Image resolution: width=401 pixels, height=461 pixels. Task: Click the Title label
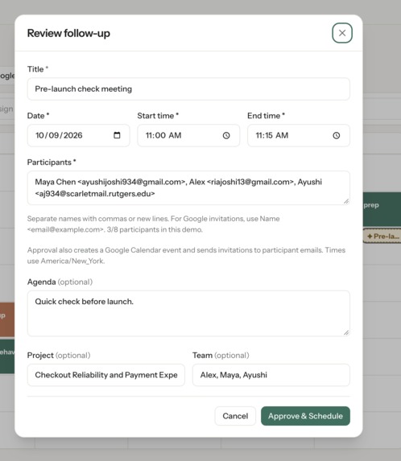coord(38,69)
